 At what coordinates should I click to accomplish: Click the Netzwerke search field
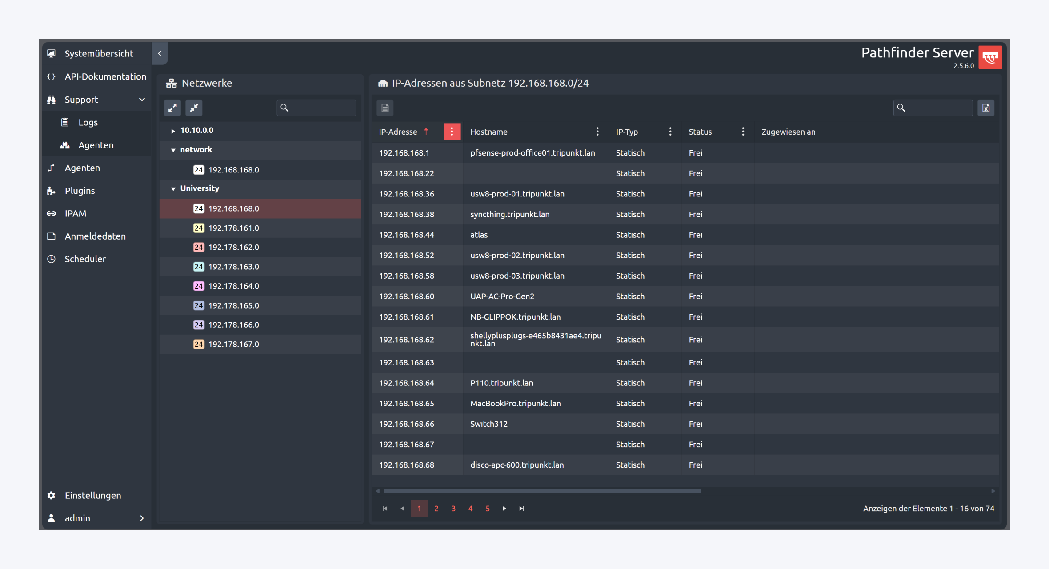click(x=321, y=108)
